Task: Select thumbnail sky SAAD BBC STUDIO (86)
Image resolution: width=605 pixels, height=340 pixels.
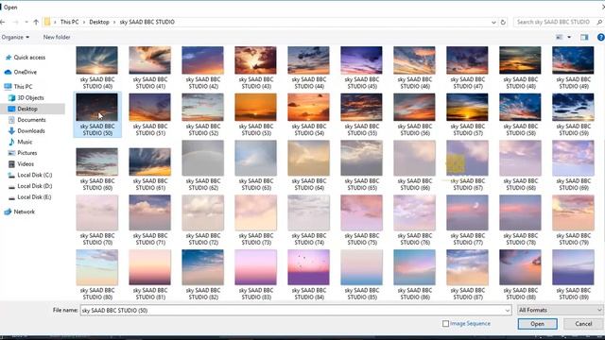Action: [414, 267]
